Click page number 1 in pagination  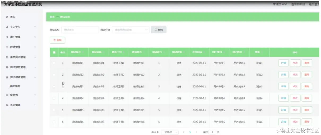190,132
